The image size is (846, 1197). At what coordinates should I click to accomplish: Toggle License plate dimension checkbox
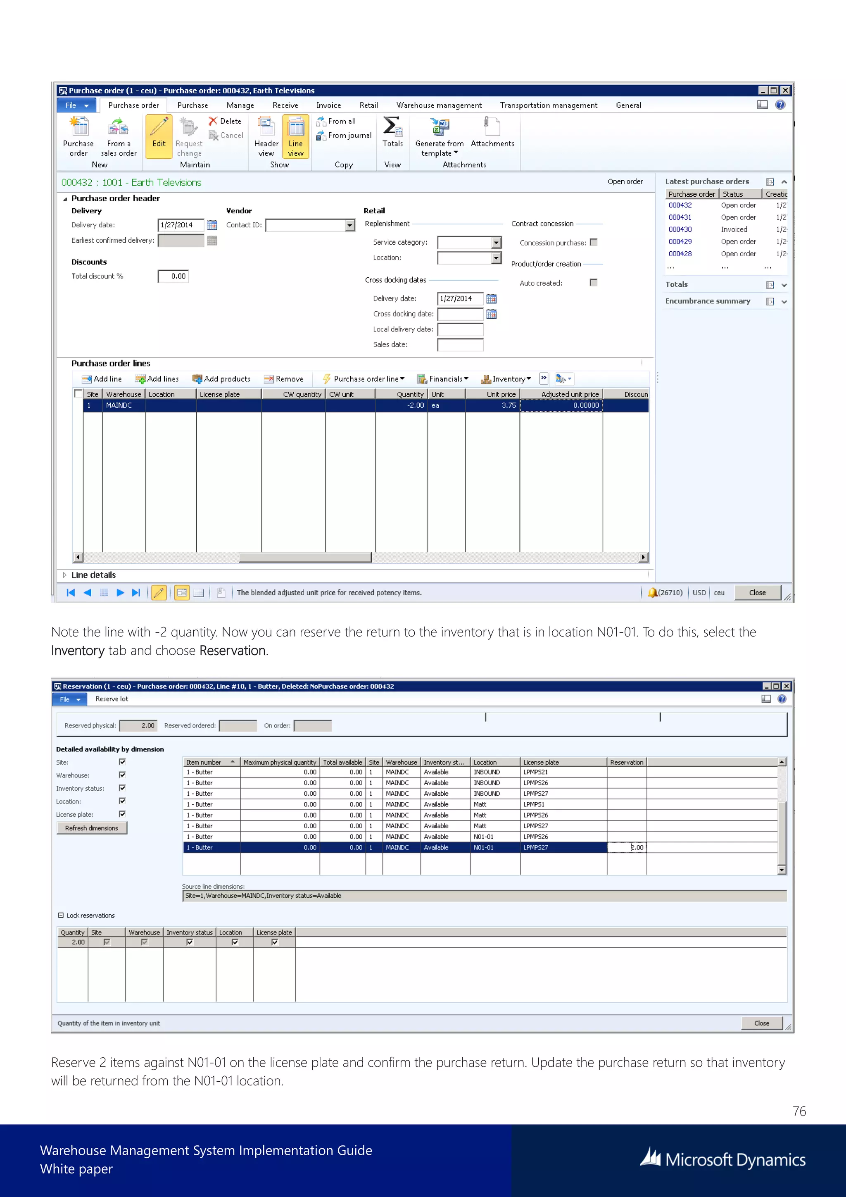[122, 814]
